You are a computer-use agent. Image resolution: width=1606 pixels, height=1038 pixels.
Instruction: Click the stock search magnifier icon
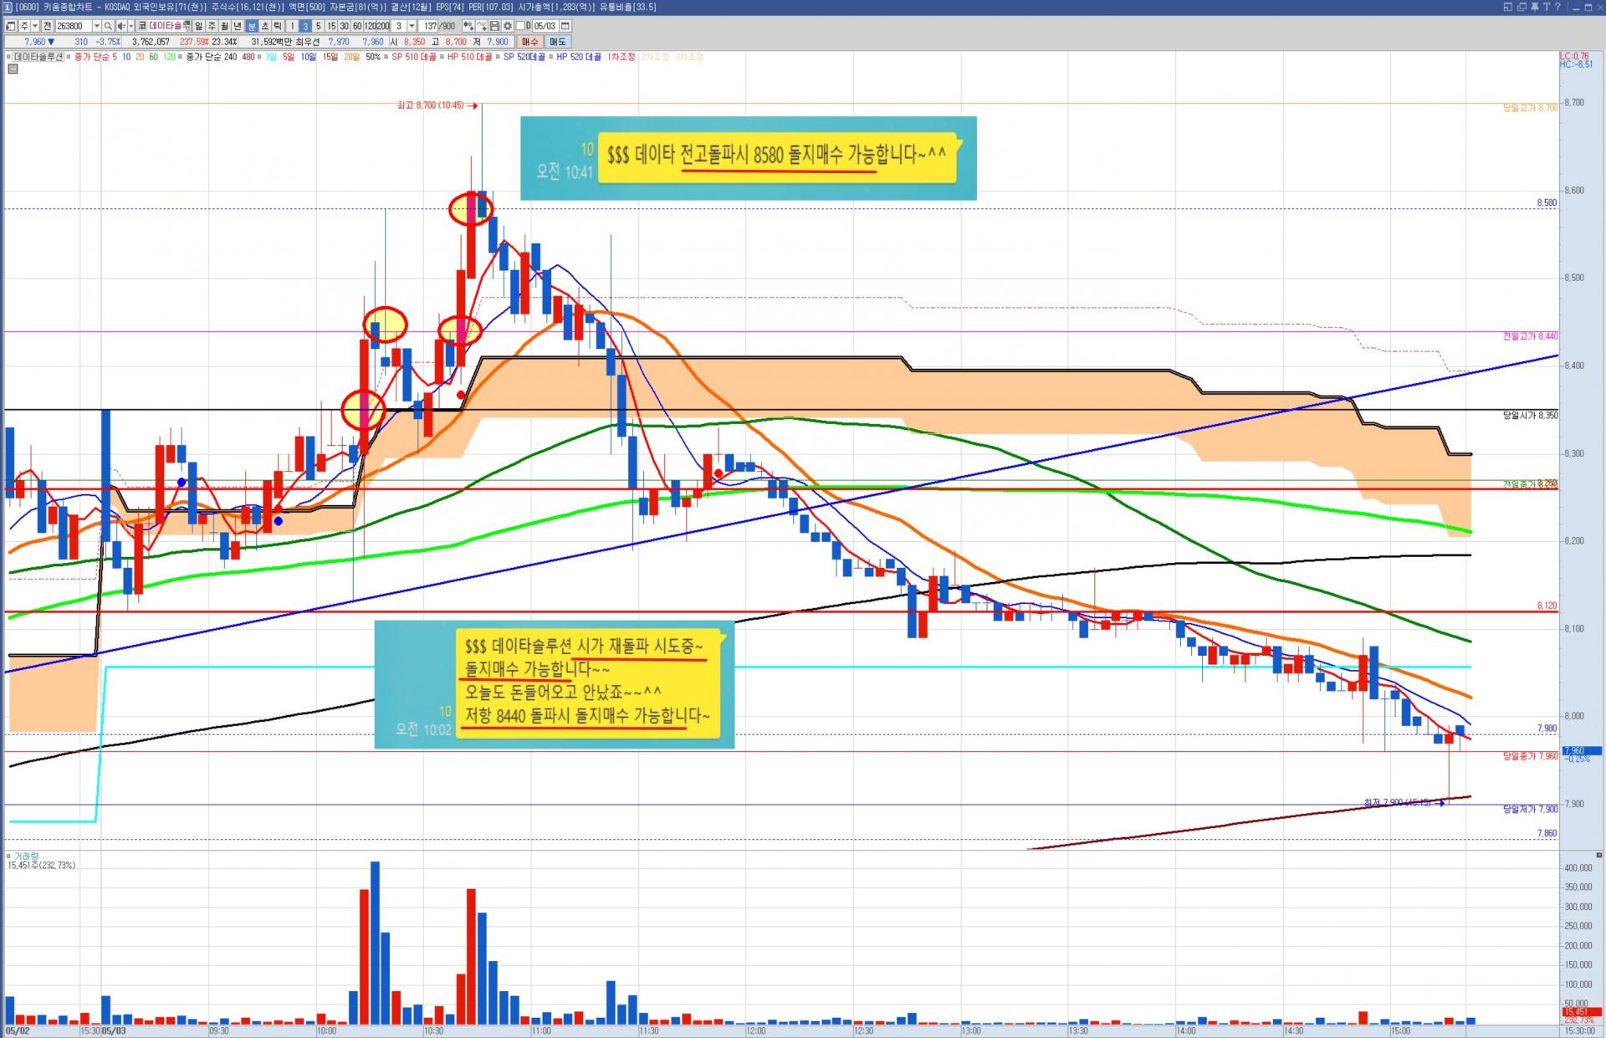click(108, 26)
